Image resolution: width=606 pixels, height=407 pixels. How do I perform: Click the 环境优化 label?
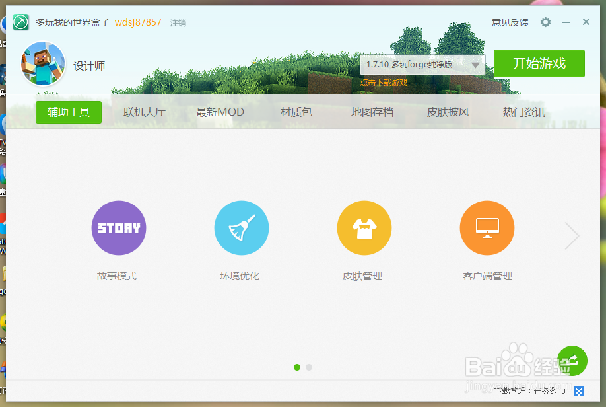point(240,276)
